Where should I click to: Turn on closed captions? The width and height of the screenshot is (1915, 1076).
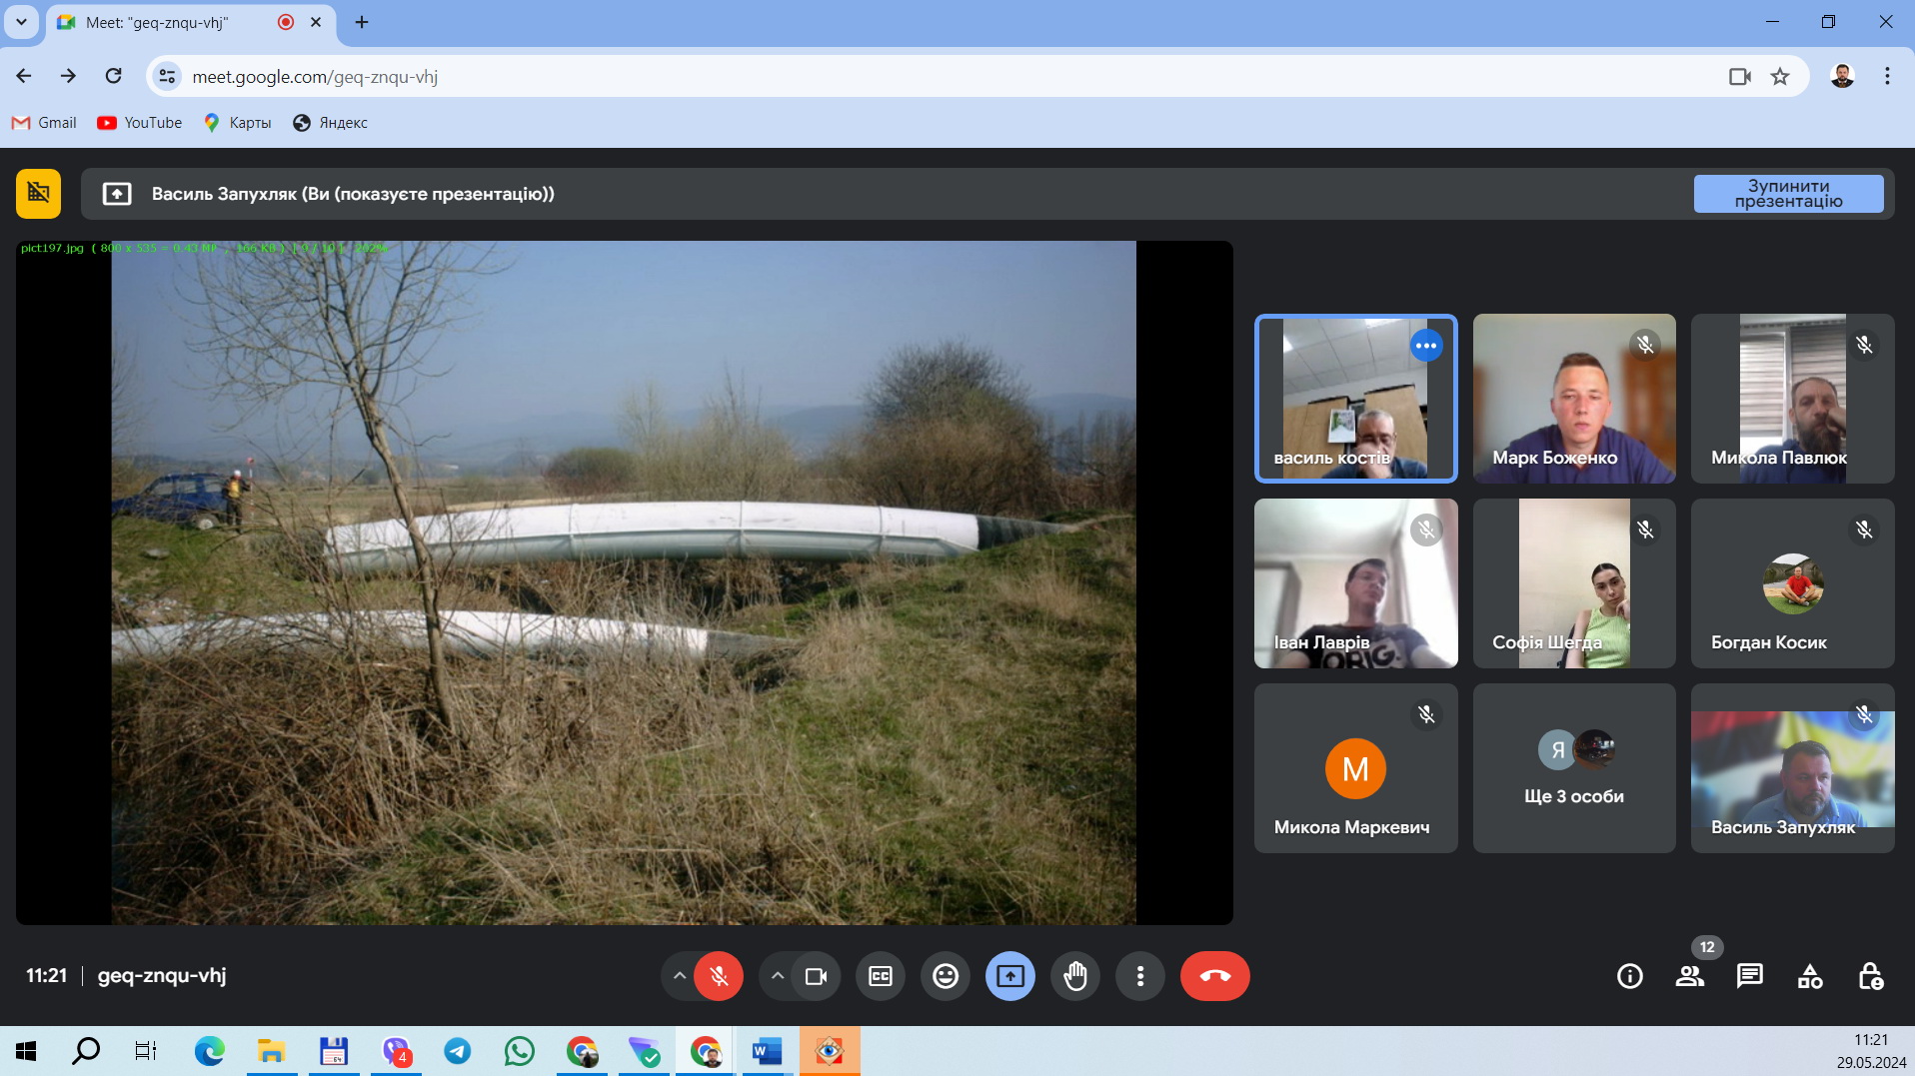881,976
